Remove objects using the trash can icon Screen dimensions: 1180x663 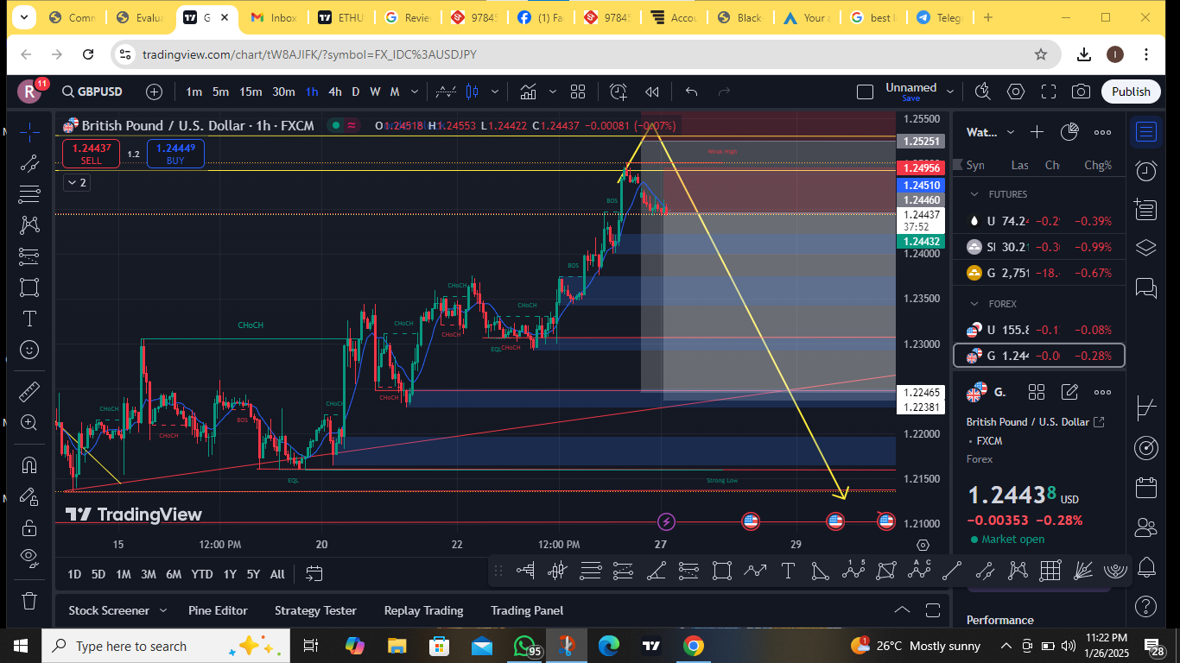click(x=29, y=600)
